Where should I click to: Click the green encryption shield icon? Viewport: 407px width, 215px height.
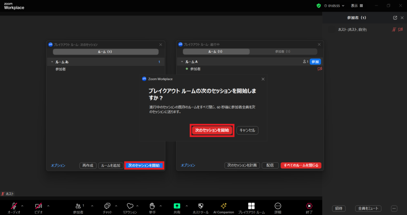click(318, 6)
